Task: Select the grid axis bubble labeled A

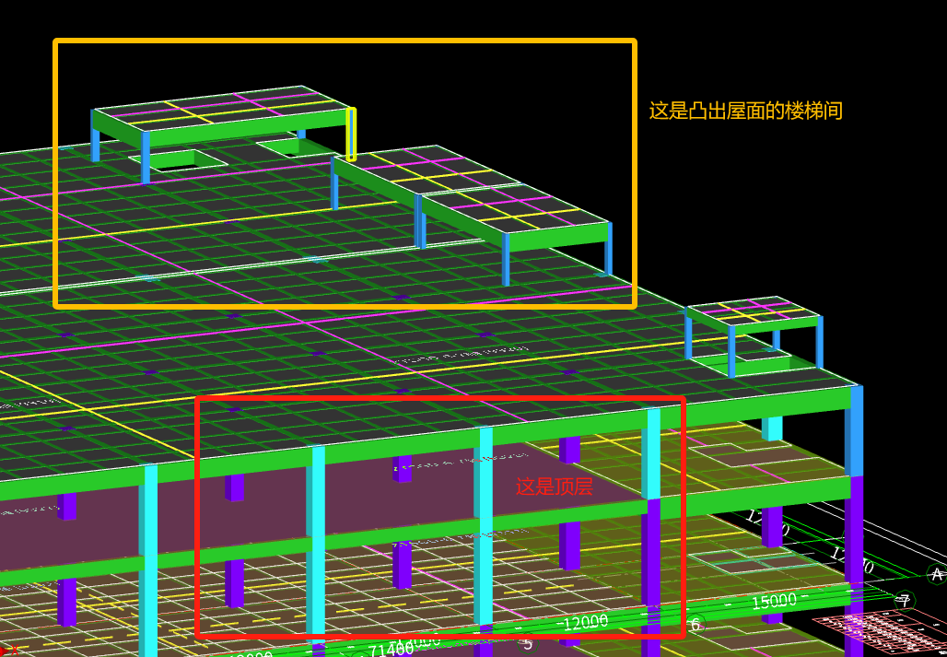Action: (x=936, y=574)
